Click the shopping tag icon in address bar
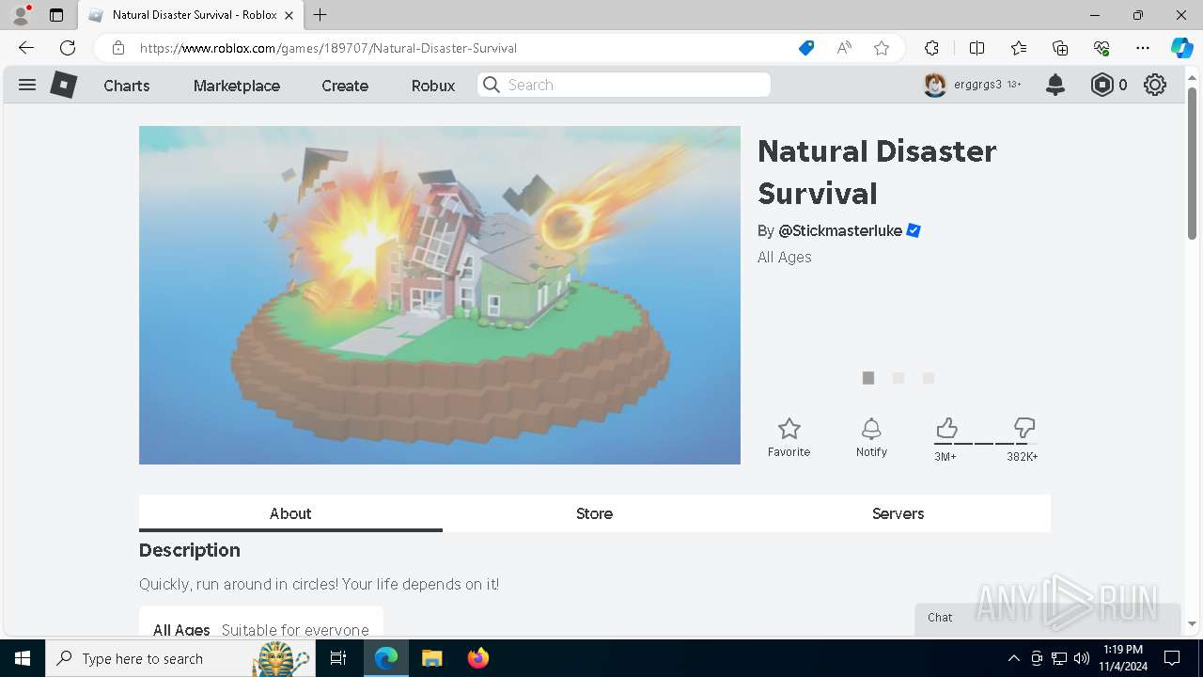 tap(806, 48)
